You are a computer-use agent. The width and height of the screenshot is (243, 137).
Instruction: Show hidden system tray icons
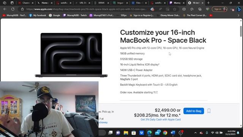pos(195,133)
